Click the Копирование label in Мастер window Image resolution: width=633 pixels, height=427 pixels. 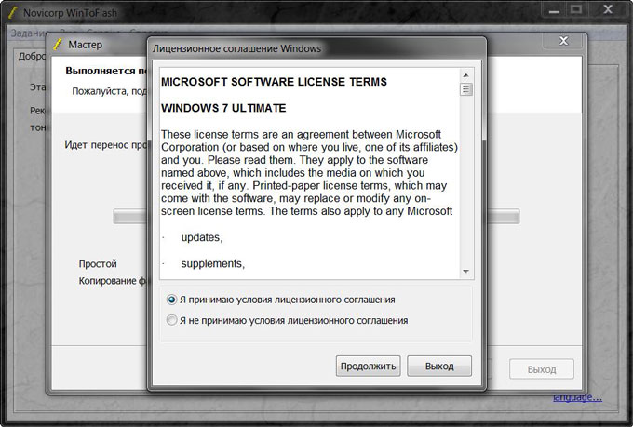(113, 281)
